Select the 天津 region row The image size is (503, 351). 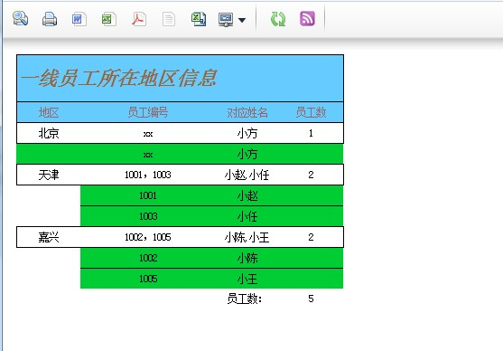click(180, 175)
